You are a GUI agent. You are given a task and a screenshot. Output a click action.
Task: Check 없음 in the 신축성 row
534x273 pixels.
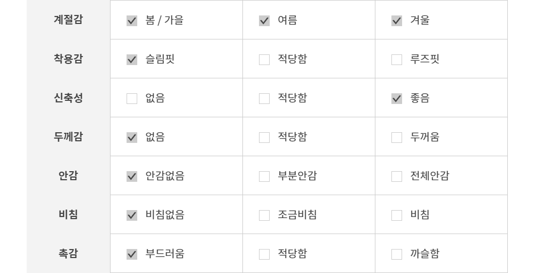click(x=132, y=99)
